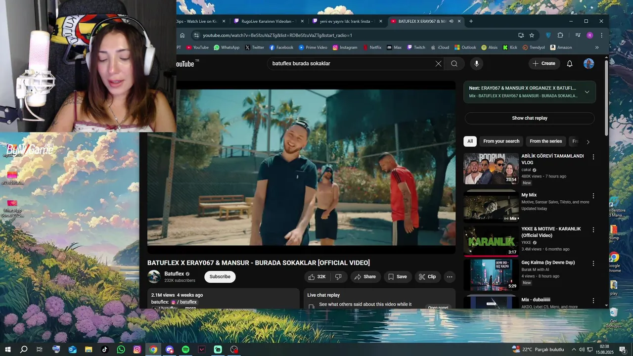Expand the Next mix playlist chevron

[587, 92]
